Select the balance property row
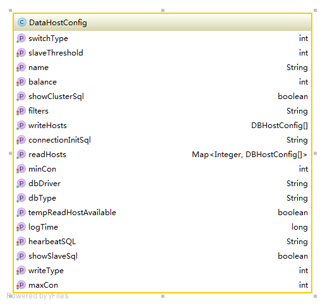The image size is (325, 306). tap(162, 82)
